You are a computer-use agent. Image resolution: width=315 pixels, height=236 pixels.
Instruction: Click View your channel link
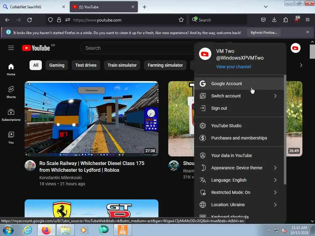[233, 67]
